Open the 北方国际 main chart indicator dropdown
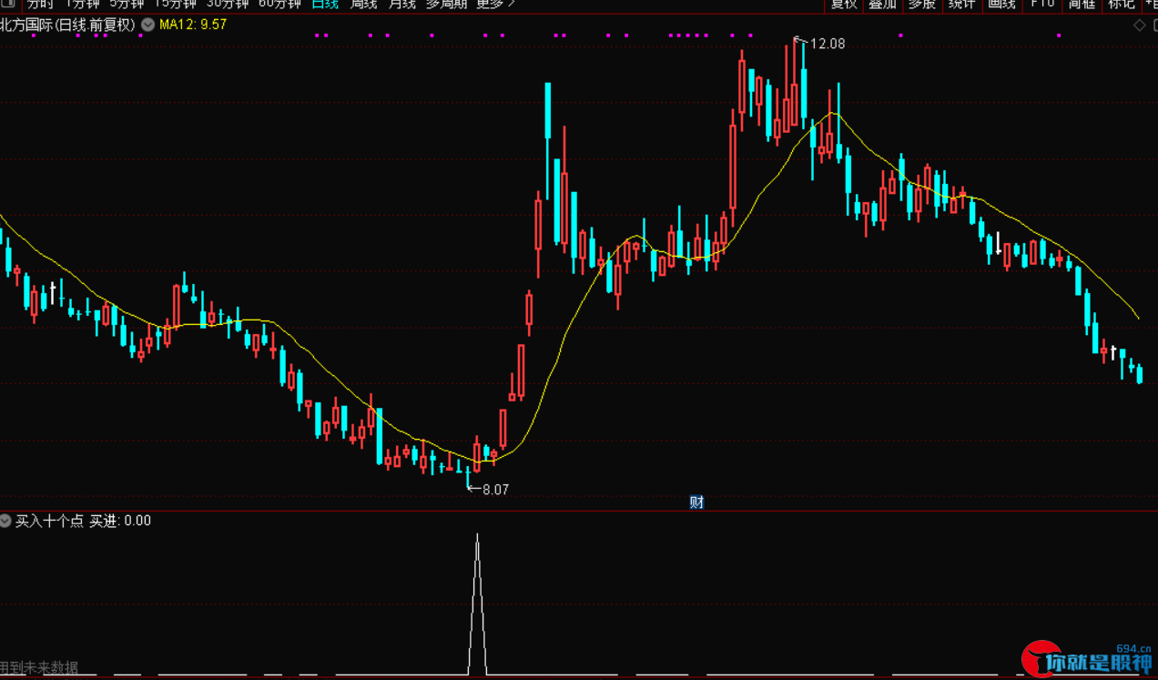This screenshot has width=1158, height=680. point(147,25)
